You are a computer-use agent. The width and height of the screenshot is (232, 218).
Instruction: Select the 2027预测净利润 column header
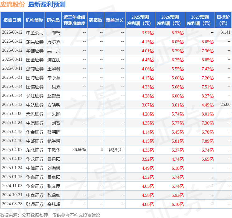click(200, 20)
